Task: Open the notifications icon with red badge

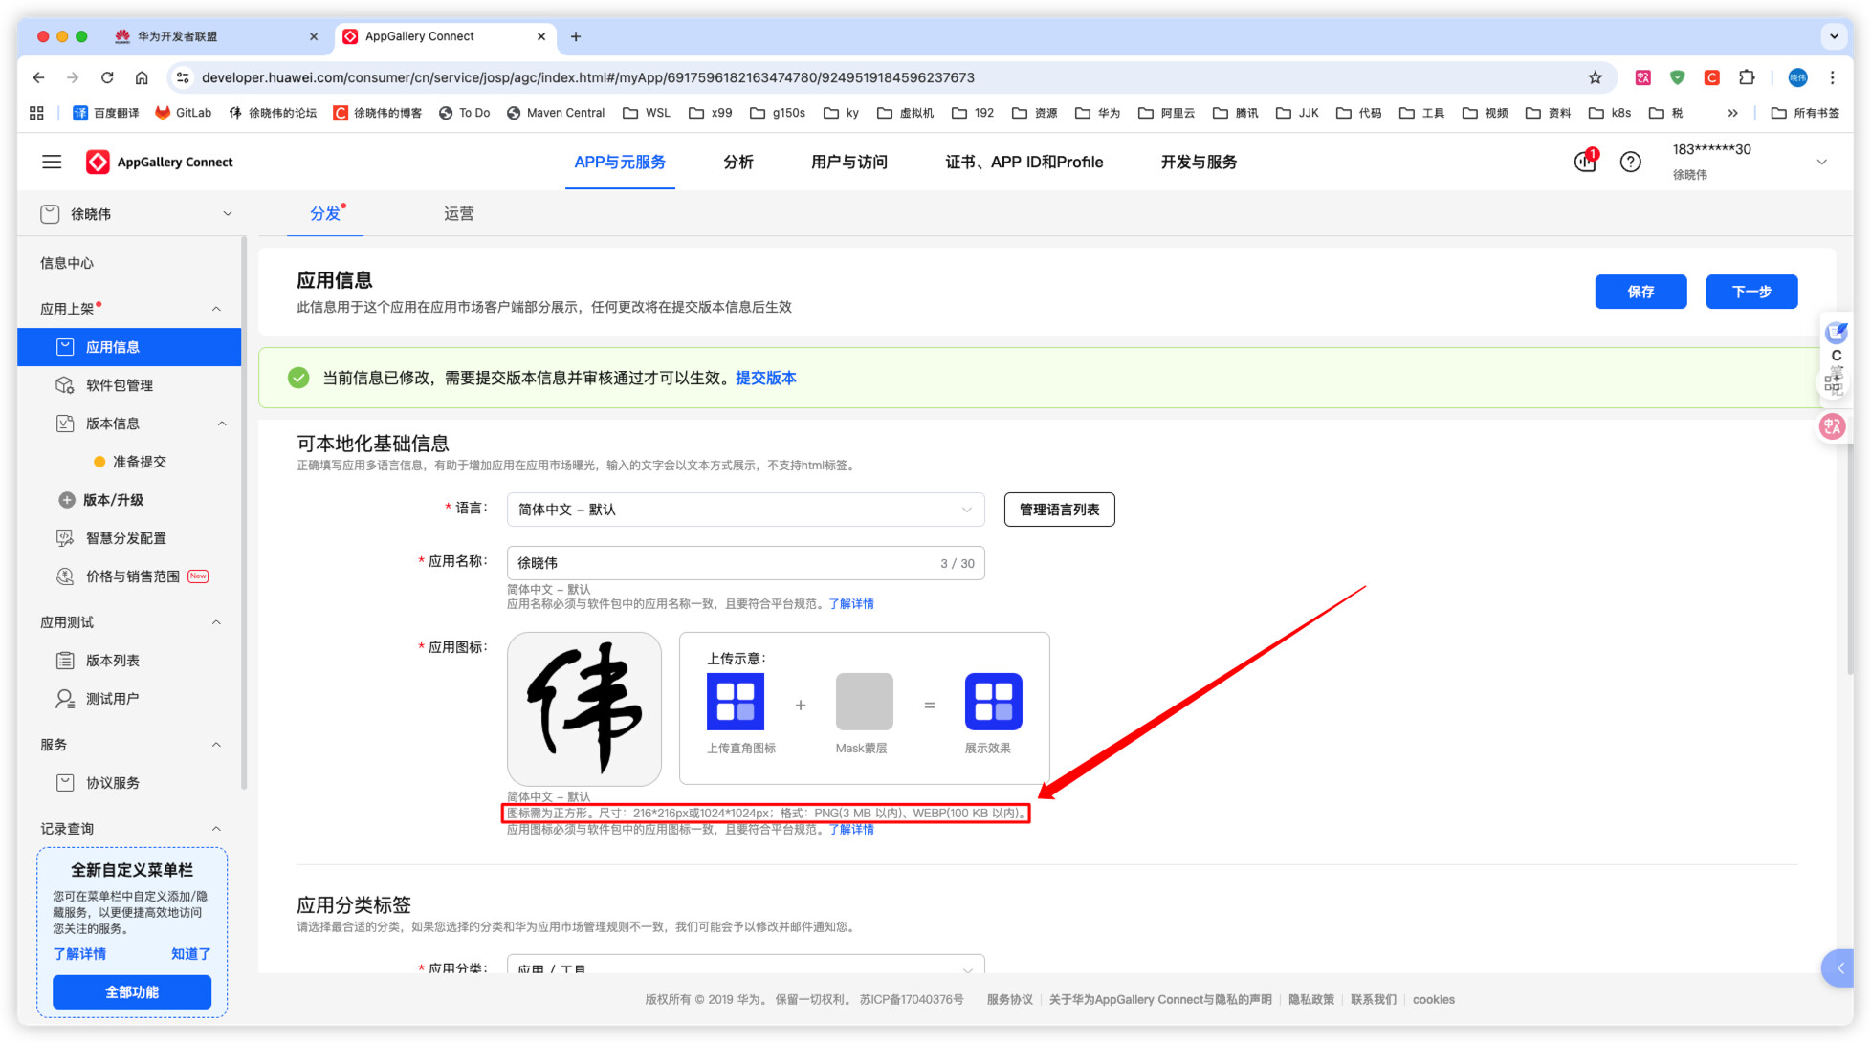Action: [1585, 161]
